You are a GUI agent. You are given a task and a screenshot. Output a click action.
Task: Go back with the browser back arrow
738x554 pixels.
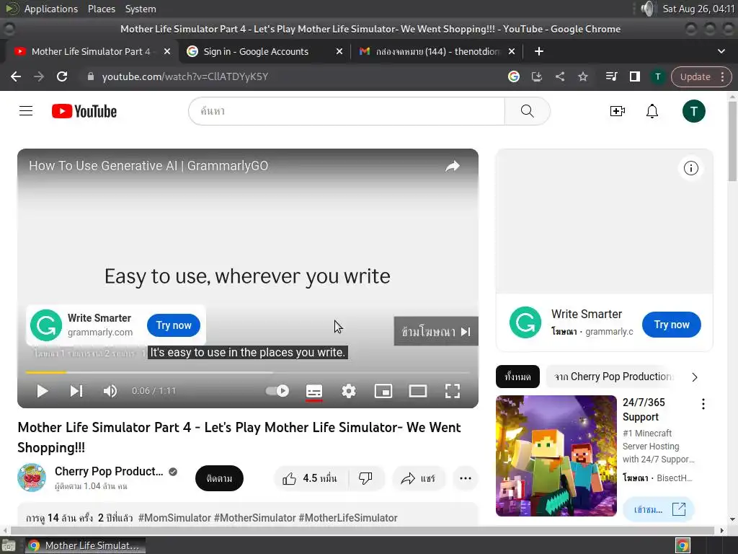[x=16, y=76]
